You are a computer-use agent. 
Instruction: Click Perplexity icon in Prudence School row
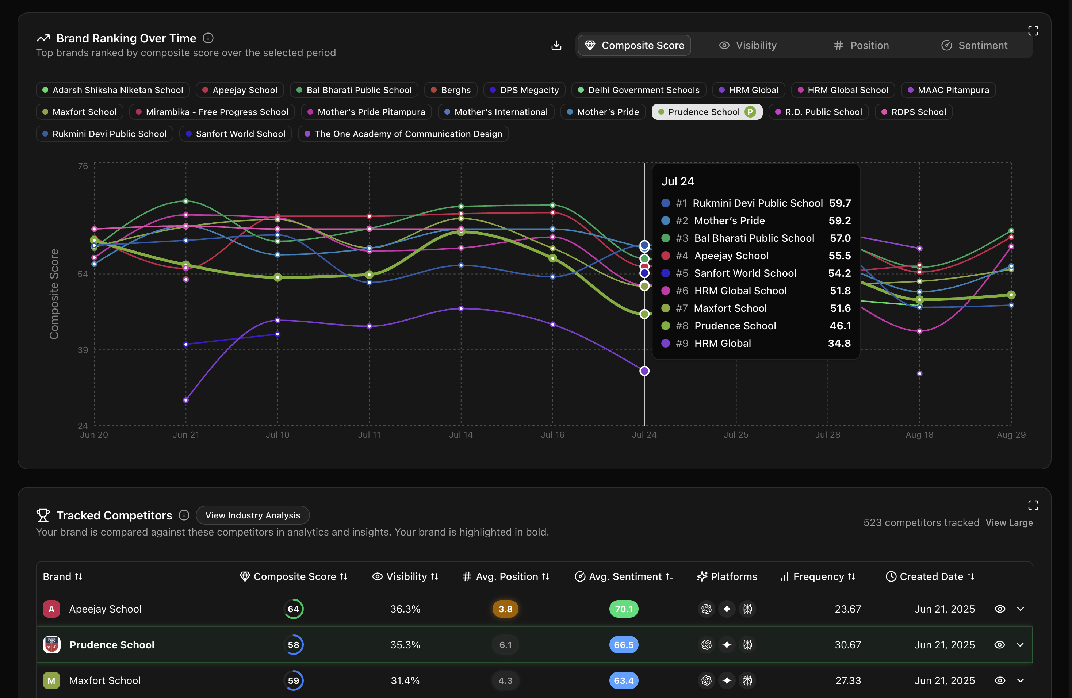tap(747, 645)
